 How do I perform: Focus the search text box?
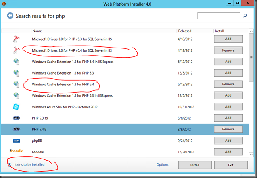point(219,16)
